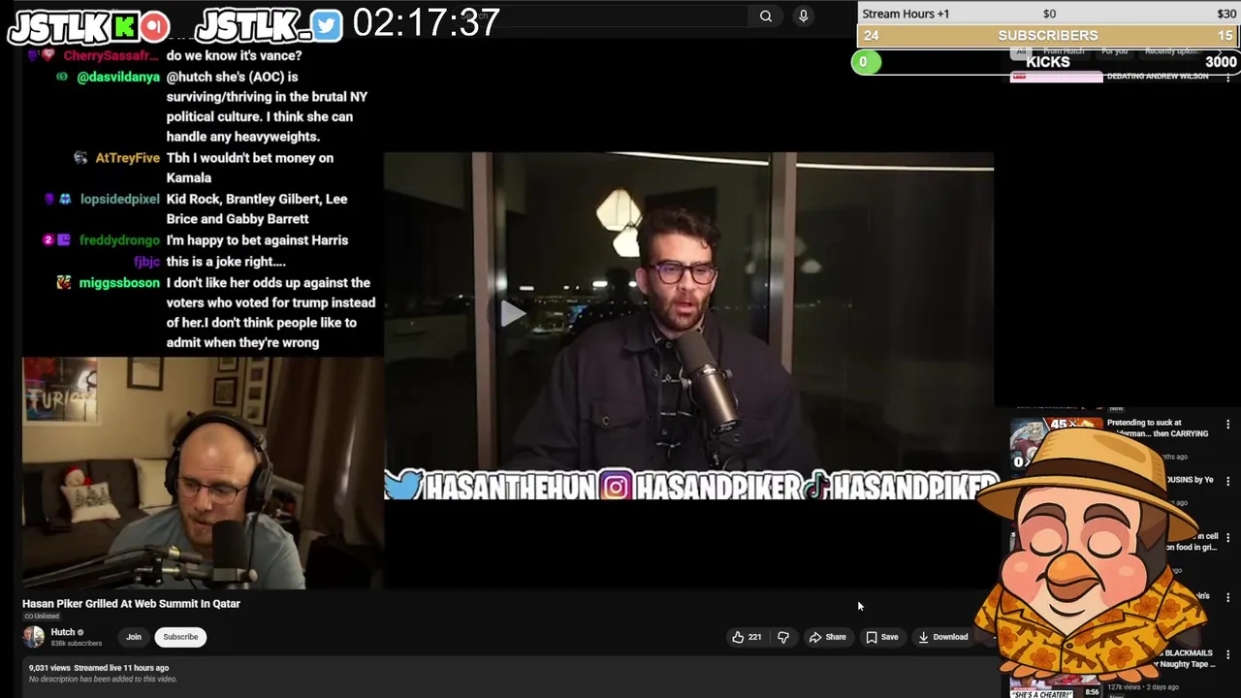
Task: Click the green badge beside @dasvildanya
Action: click(63, 77)
